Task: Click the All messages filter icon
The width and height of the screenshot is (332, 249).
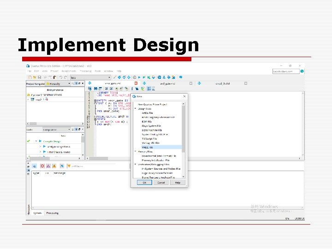Action: coord(34,166)
